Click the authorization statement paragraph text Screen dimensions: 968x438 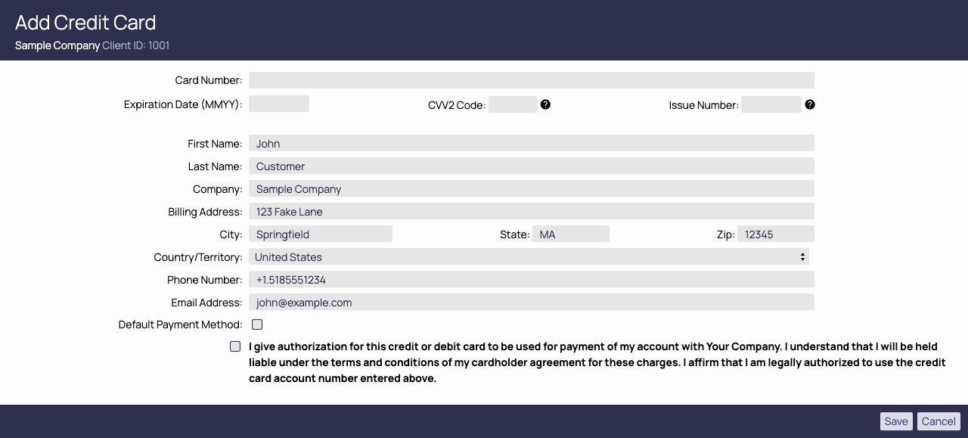pyautogui.click(x=597, y=362)
